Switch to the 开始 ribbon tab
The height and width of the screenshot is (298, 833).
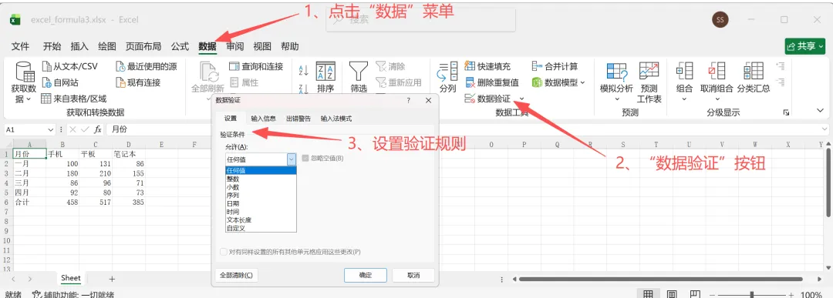(52, 47)
